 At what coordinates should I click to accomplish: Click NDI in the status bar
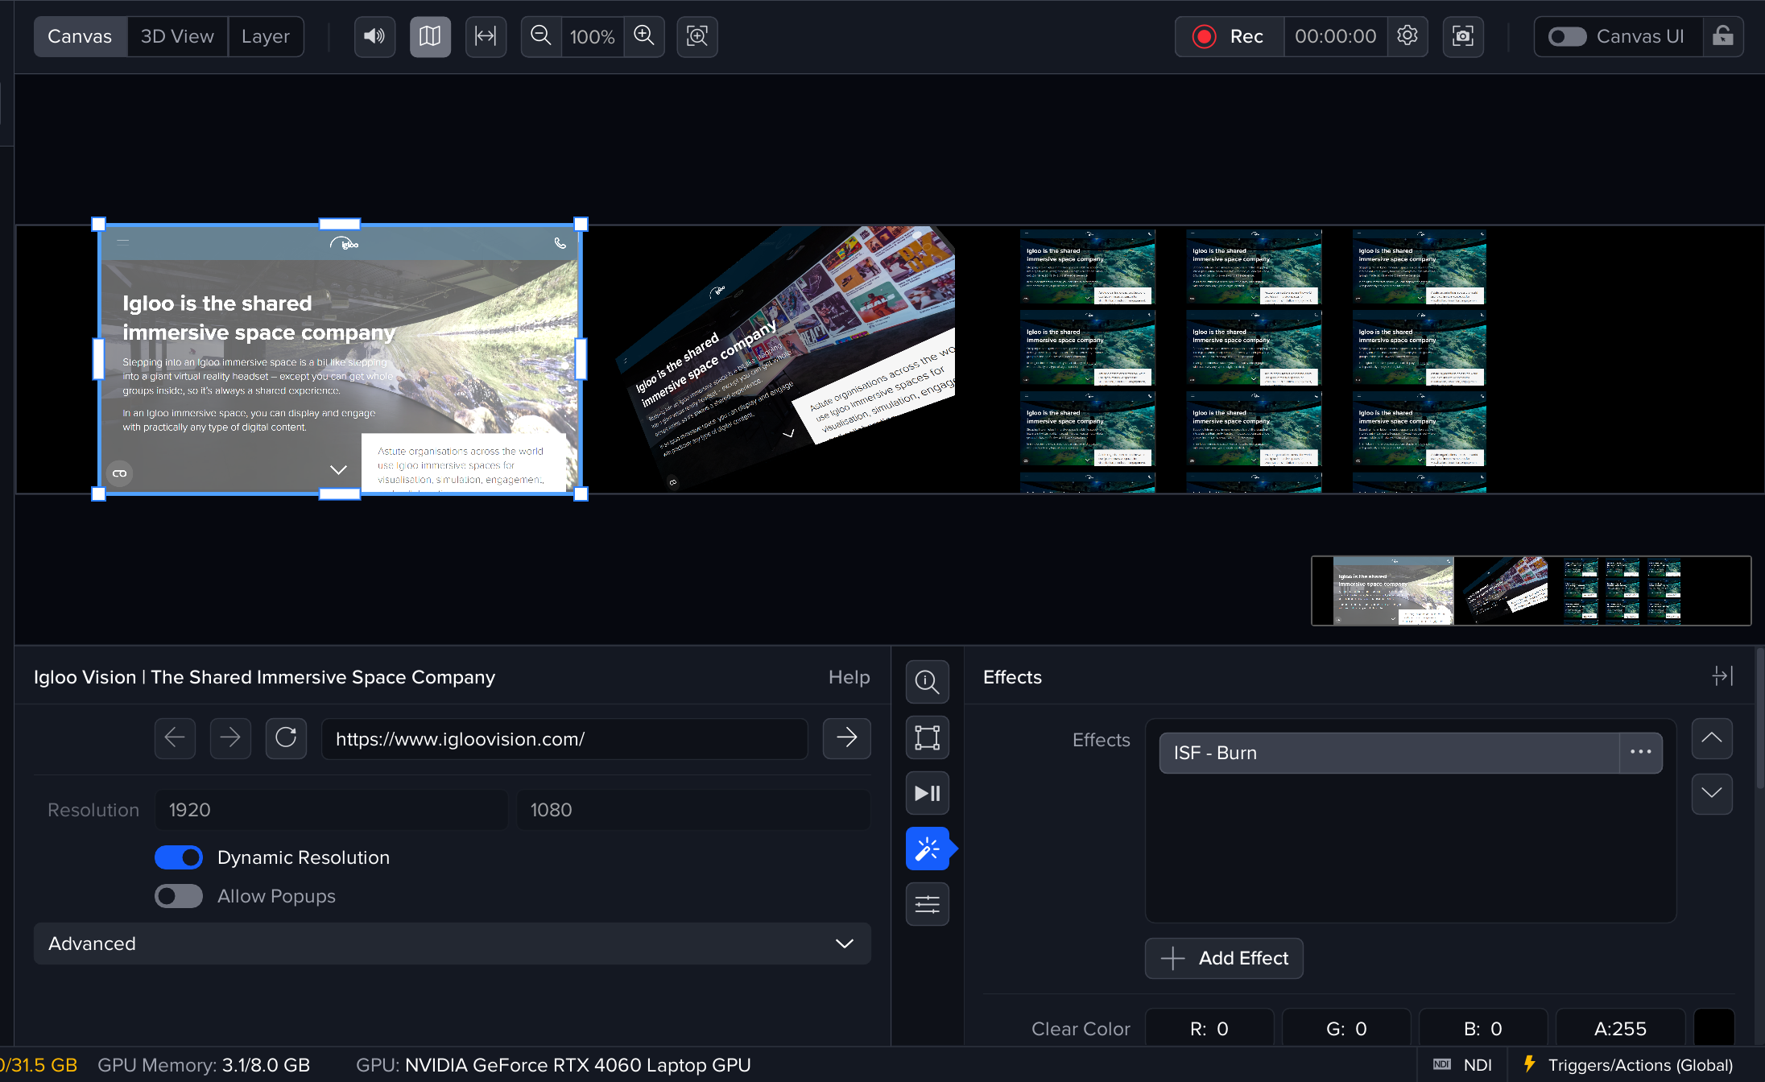pos(1462,1065)
